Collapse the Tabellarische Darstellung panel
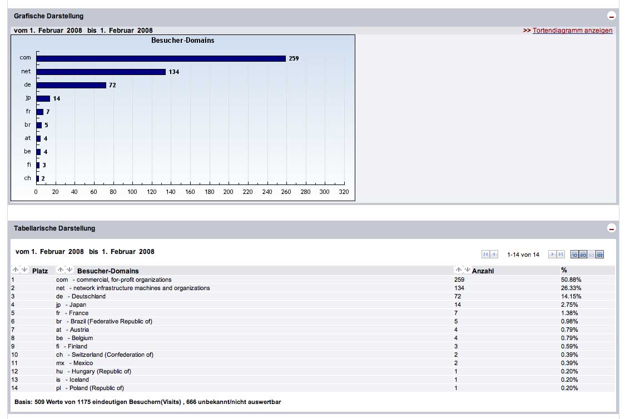The image size is (625, 419). tap(612, 228)
